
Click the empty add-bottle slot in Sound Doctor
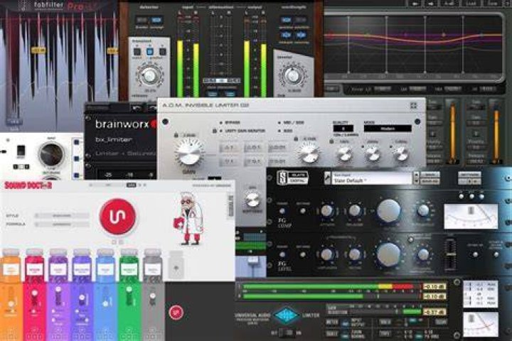pos(176,266)
